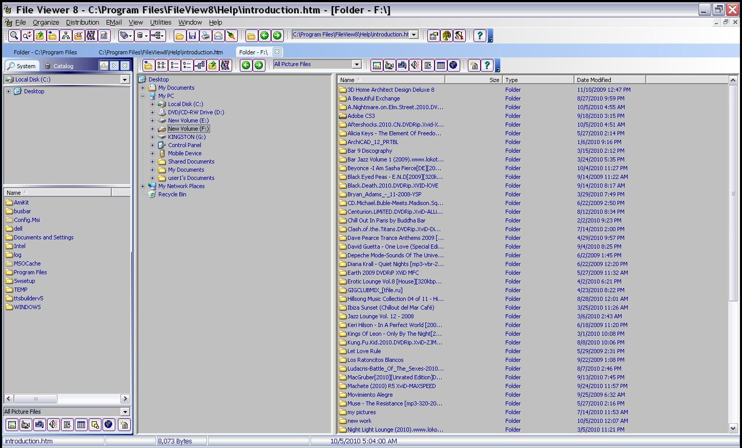Screen dimensions: 742x448
Task: Expand the My Network Places node
Action: 142,186
